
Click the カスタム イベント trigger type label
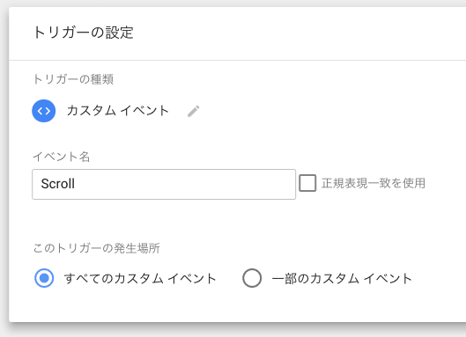118,111
